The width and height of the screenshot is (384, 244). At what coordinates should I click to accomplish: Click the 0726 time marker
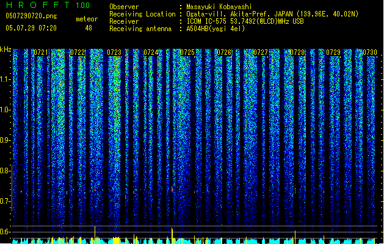point(224,52)
